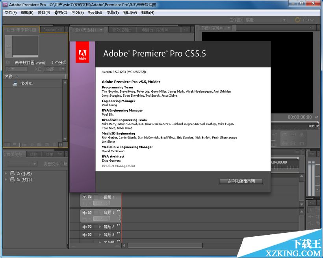
Task: Toggle sync lock on the 音频 2 track
Action: tap(90, 226)
